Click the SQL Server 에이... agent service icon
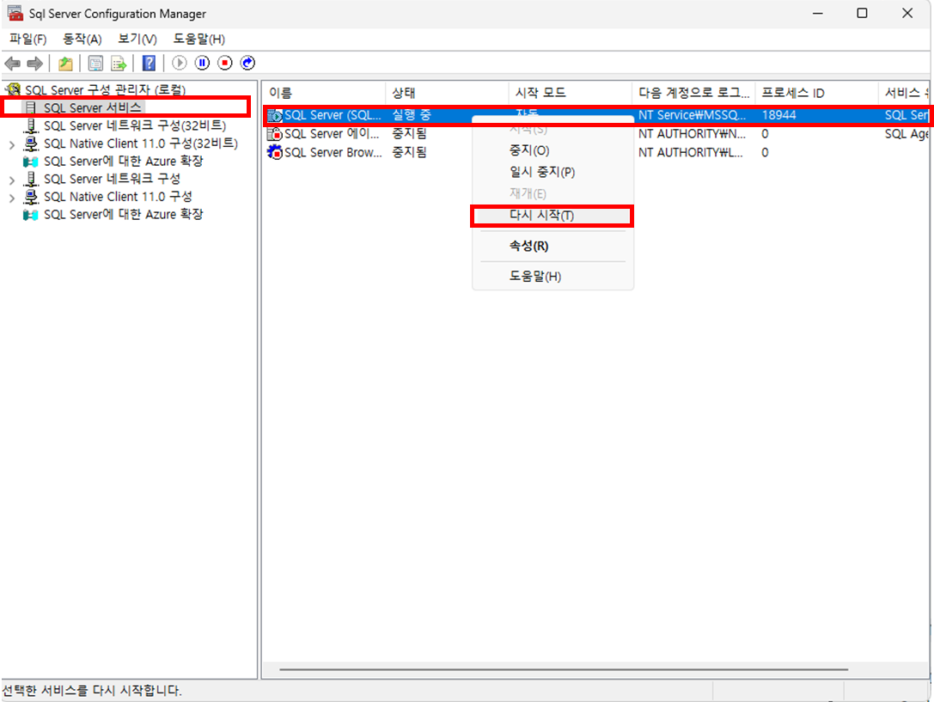934x702 pixels. [275, 134]
